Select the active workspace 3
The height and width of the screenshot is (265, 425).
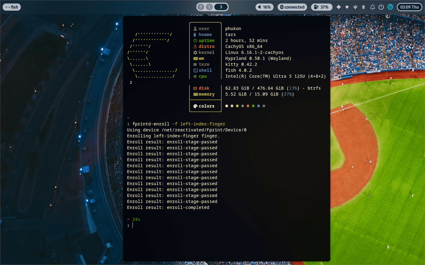point(221,7)
